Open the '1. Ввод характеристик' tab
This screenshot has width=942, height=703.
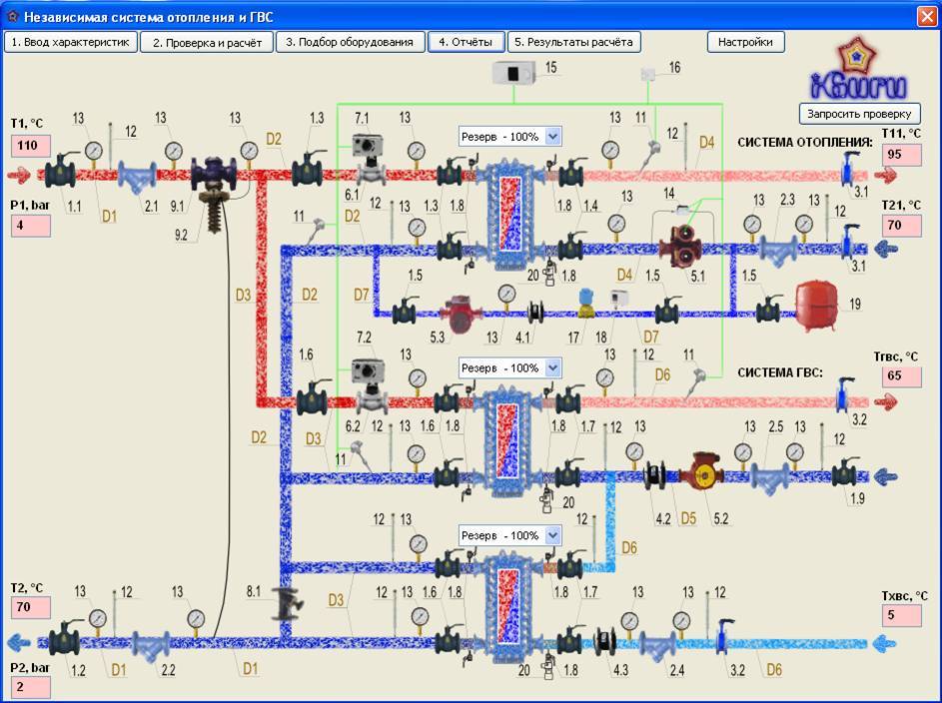pyautogui.click(x=70, y=42)
